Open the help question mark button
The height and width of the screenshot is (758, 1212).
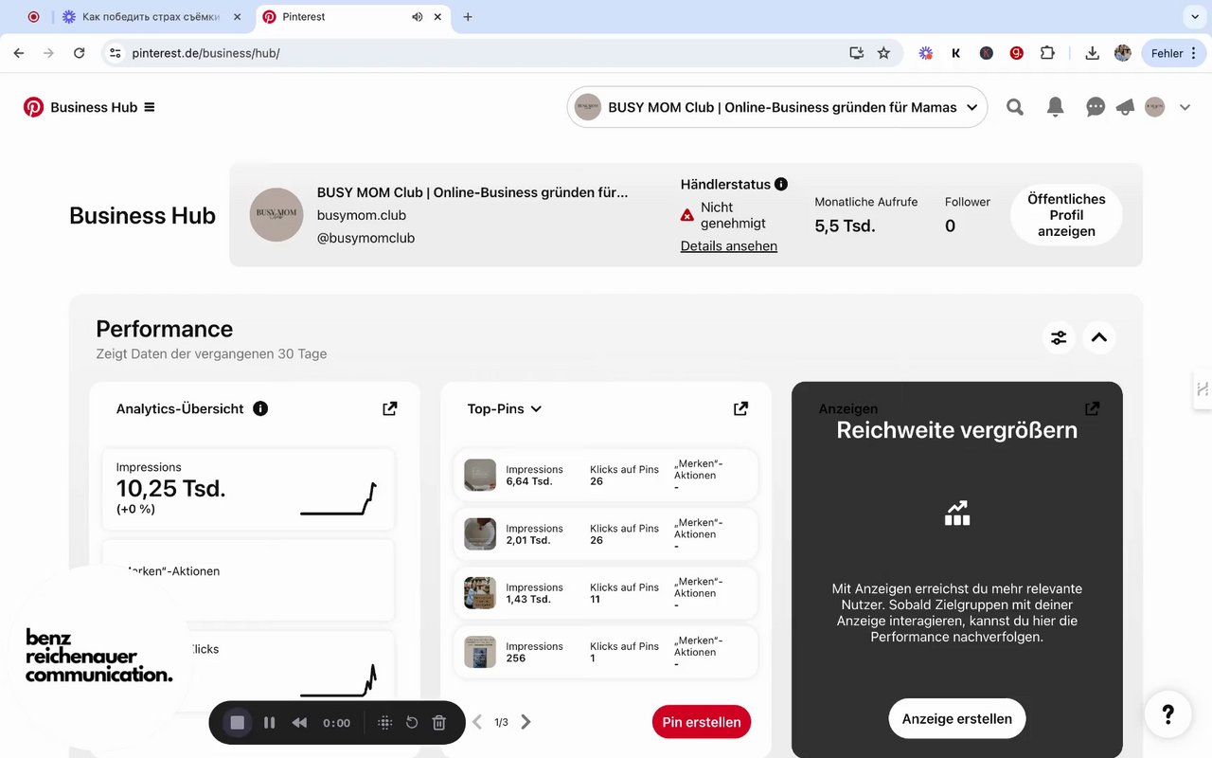pyautogui.click(x=1167, y=714)
